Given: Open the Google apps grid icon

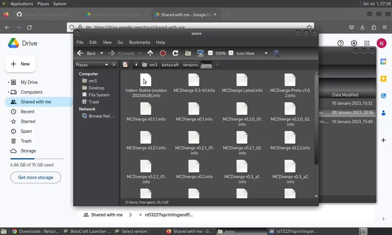Looking at the screenshot, I should pyautogui.click(x=367, y=43).
